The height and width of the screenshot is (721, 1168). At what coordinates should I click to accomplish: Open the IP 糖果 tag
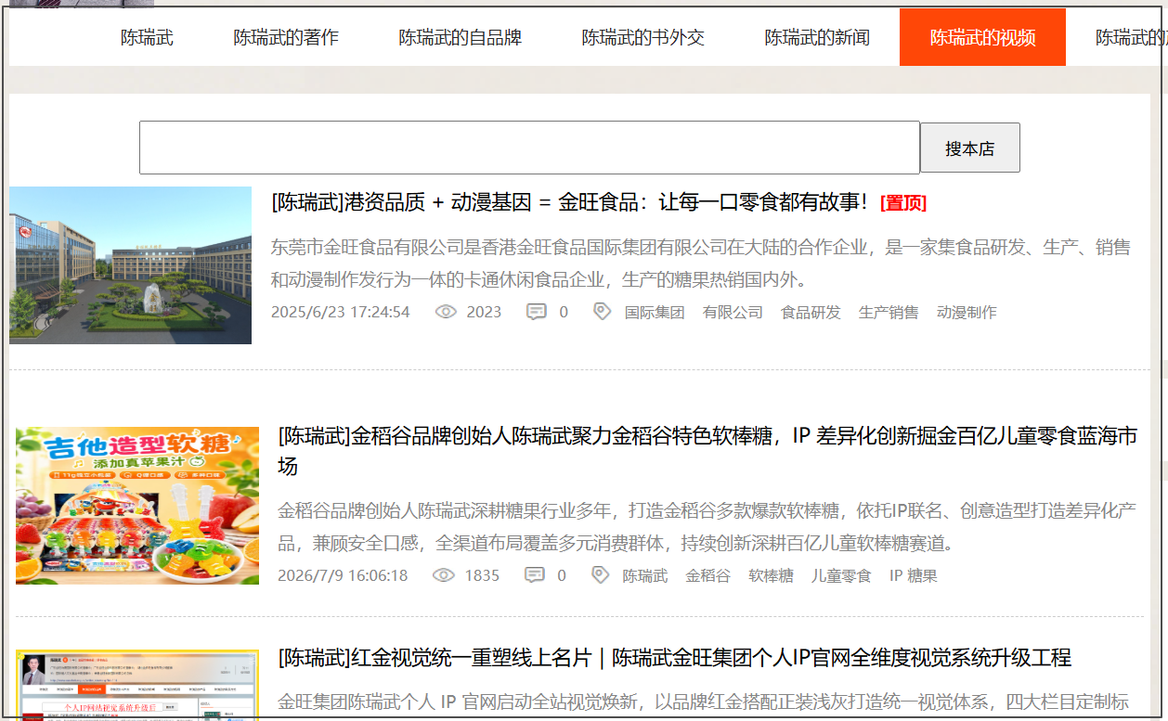point(914,576)
